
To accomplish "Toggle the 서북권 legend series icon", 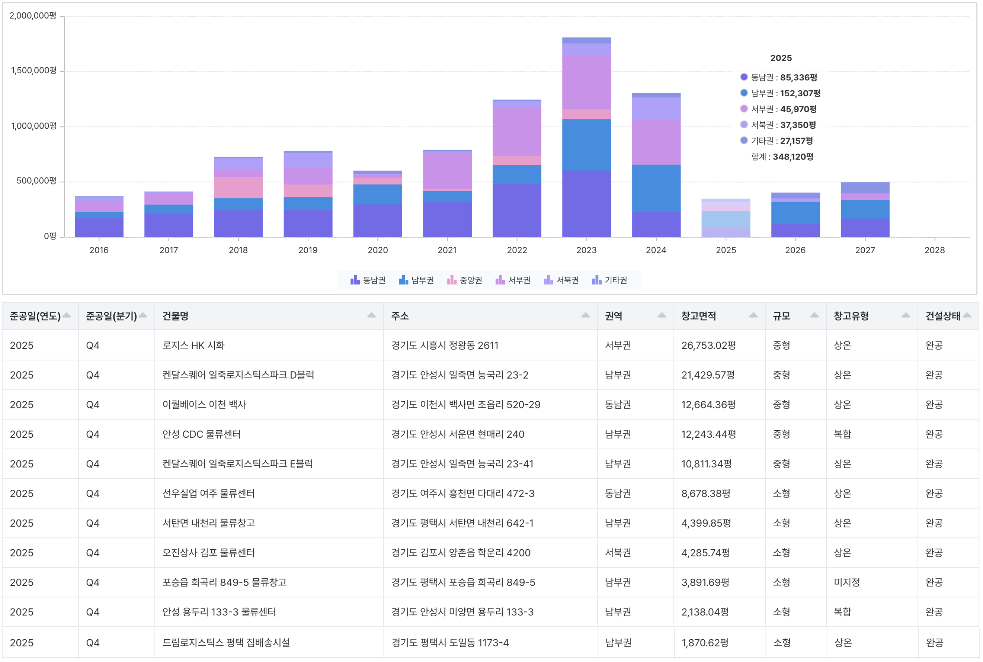I will click(548, 280).
